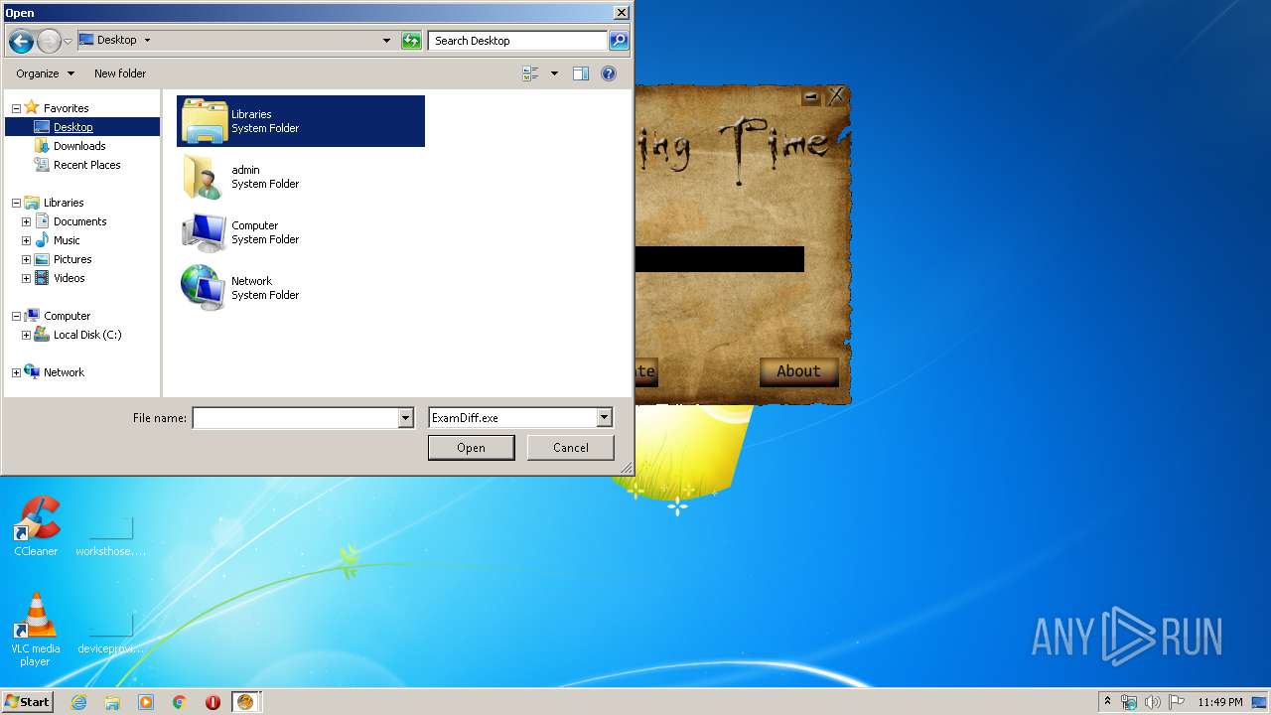Open Internet Explorer from the taskbar

coord(78,702)
